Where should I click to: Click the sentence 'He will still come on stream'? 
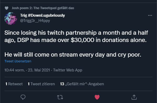73,55
